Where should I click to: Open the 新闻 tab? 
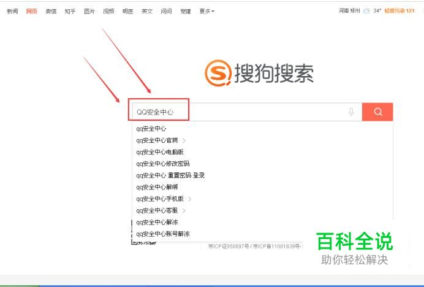coord(12,11)
